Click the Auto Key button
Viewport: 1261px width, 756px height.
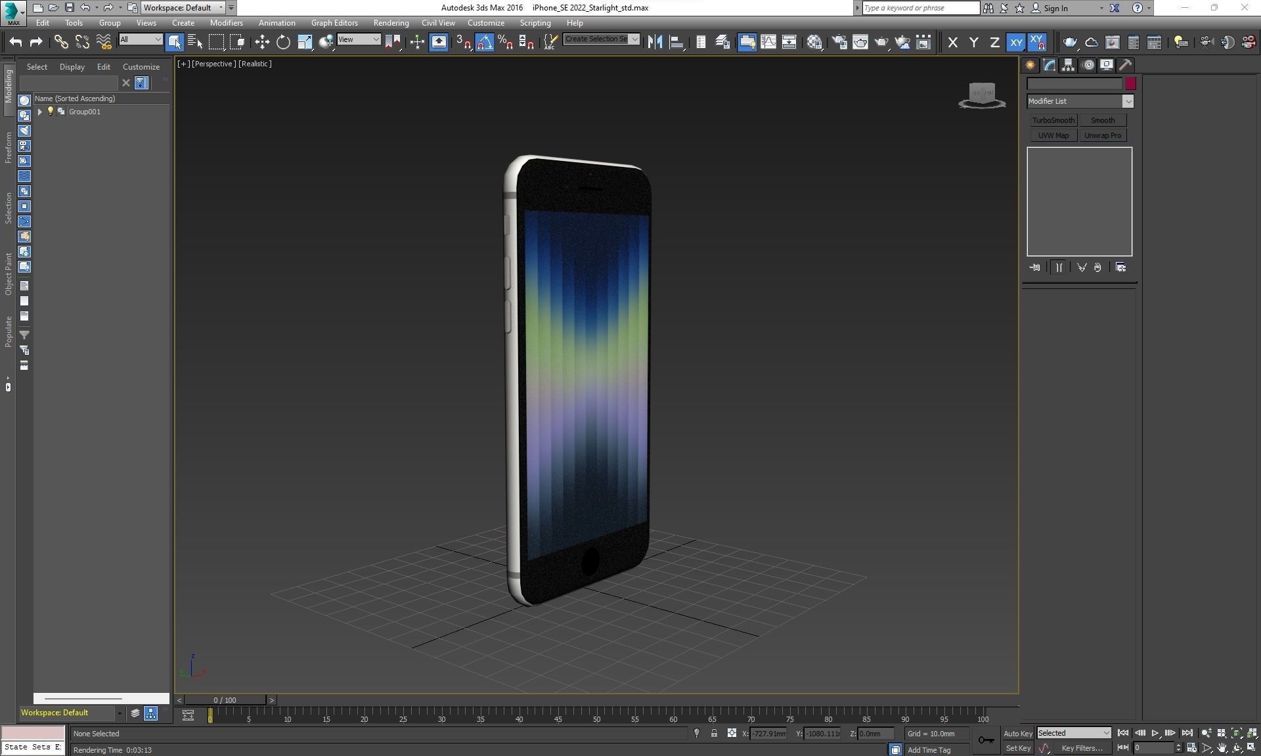[1018, 734]
